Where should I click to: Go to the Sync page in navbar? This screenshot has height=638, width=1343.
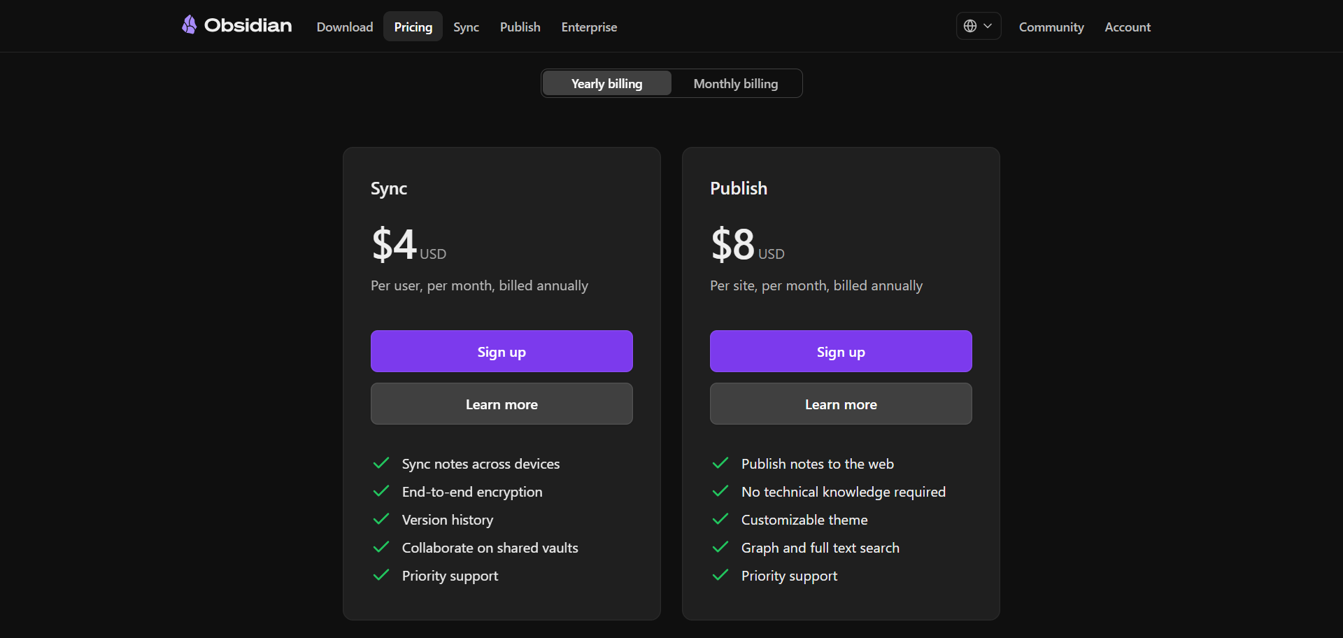466,27
